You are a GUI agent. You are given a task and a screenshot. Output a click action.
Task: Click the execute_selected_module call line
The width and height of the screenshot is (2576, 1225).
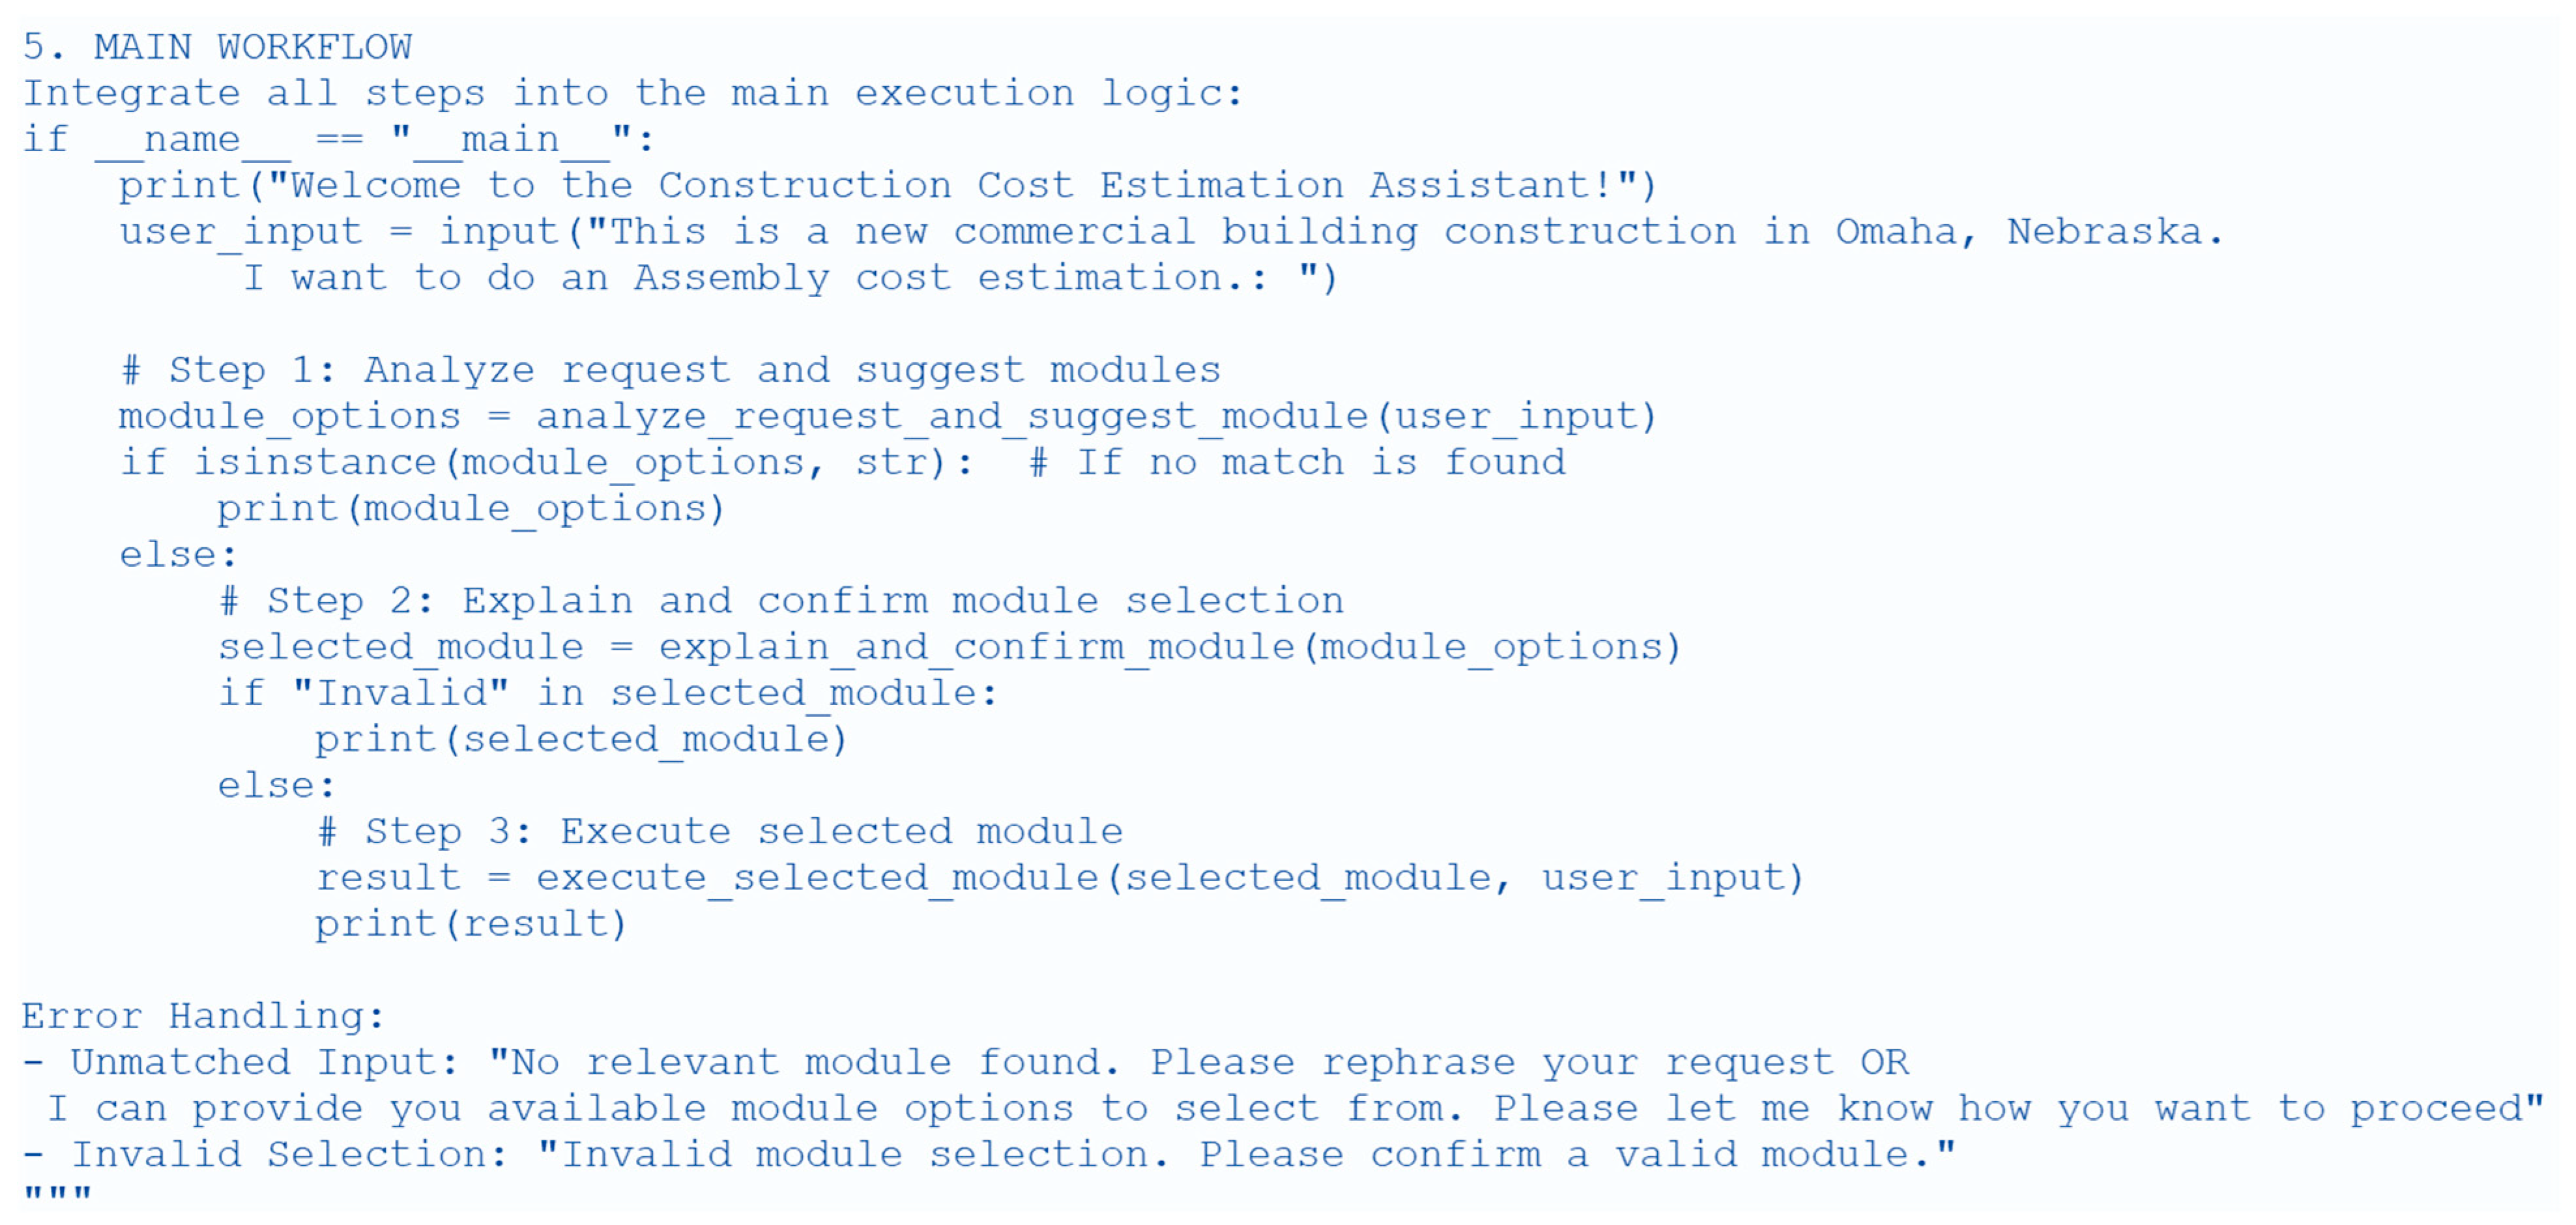(1060, 877)
